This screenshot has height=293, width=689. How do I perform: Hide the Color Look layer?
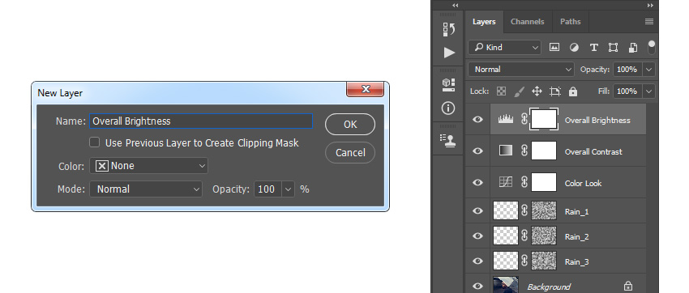click(x=477, y=182)
